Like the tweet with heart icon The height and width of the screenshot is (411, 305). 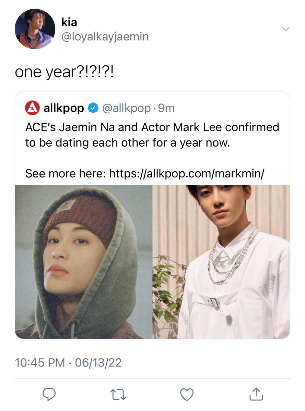point(187,395)
